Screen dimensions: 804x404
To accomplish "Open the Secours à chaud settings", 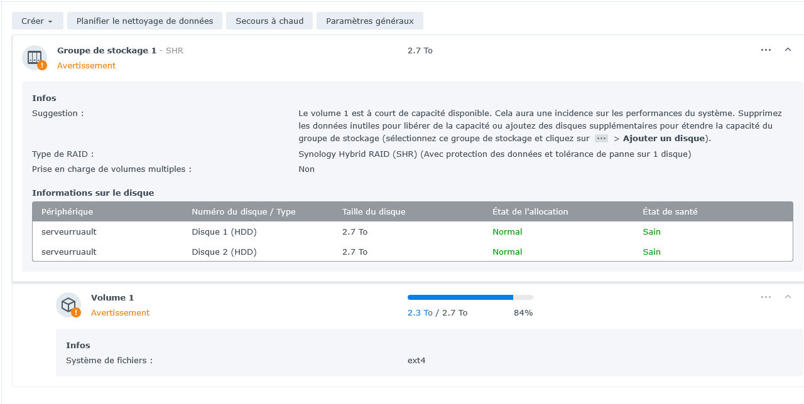I will [x=269, y=21].
